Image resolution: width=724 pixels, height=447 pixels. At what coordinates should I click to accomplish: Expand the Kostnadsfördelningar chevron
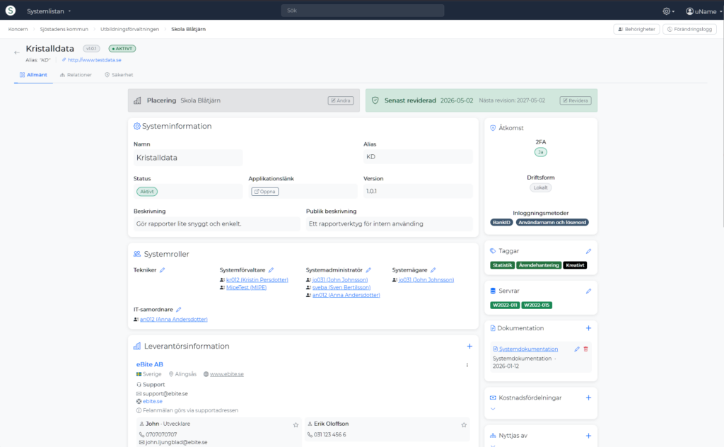coord(493,409)
